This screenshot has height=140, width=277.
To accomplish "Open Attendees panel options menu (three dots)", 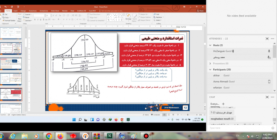I will coord(273,39).
